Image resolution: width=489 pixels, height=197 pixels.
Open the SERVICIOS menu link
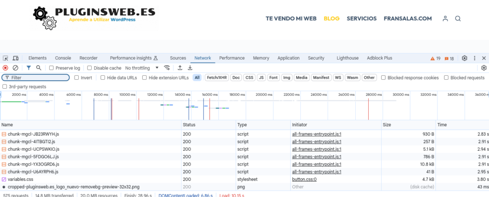[x=361, y=19]
